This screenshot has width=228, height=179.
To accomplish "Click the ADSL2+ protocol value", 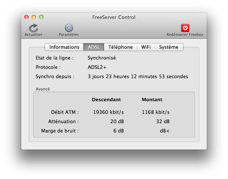I will click(x=97, y=67).
